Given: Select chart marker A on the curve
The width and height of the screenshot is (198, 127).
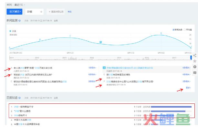Looking at the screenshot, I should [10, 48].
